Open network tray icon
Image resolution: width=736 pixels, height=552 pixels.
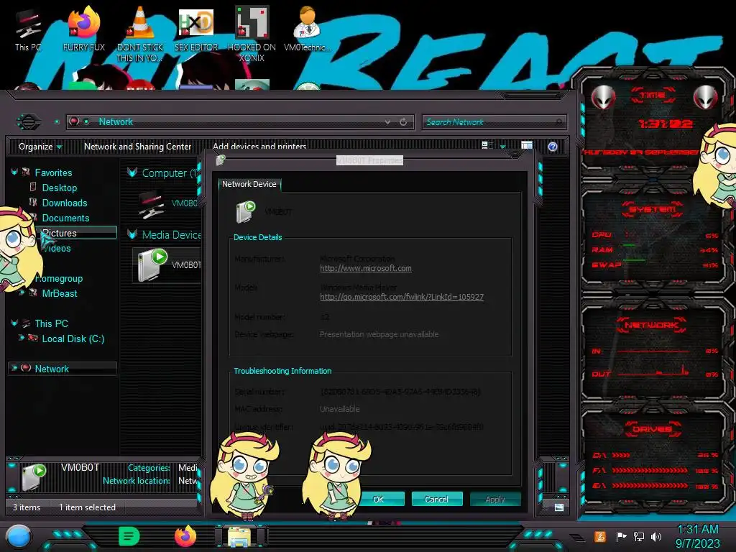[x=638, y=536]
